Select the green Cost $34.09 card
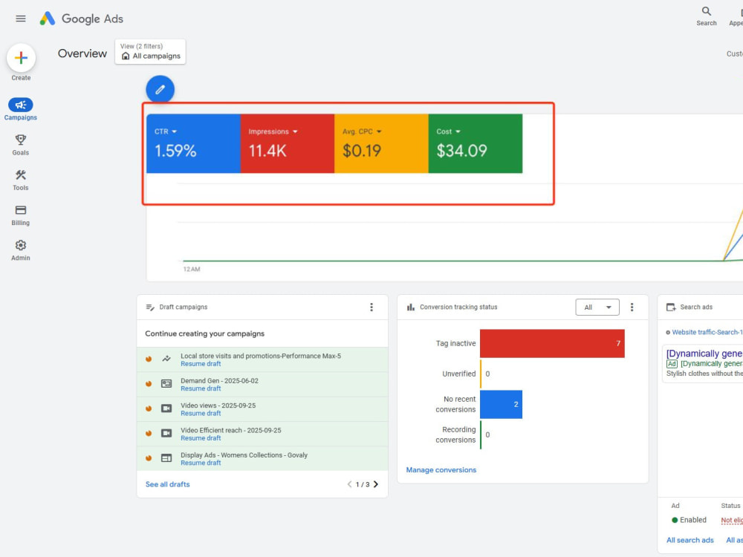The height and width of the screenshot is (557, 743). pos(476,143)
